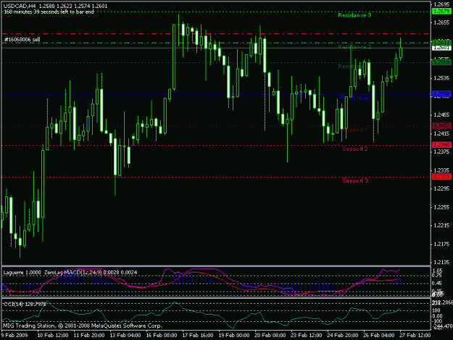453x340 pixels.
Task: Click '27 Feb 12:00' on time axis
Action: (x=415, y=336)
